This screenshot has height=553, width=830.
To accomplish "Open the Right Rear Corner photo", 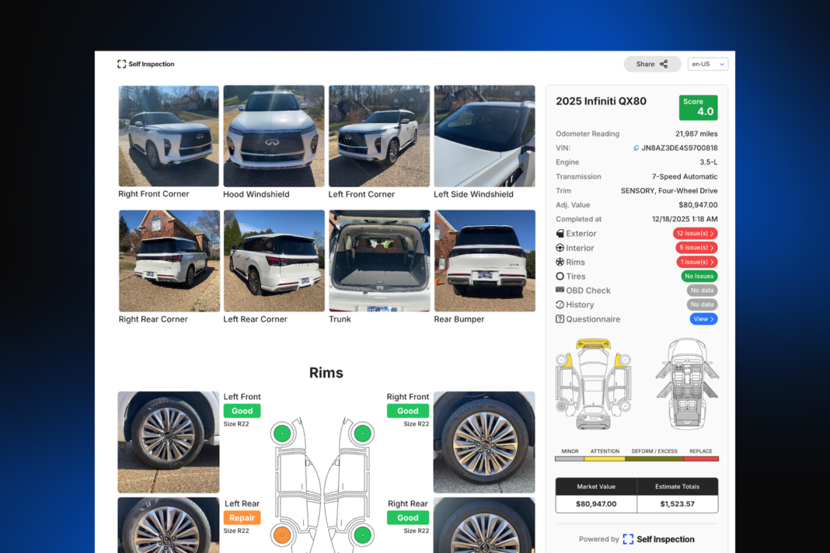I will (169, 261).
